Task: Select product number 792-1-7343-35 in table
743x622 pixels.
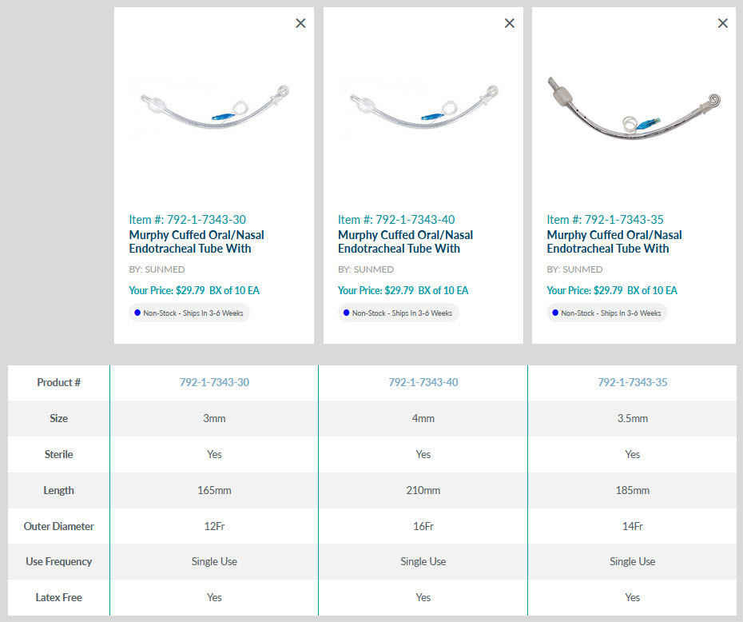Action: pyautogui.click(x=633, y=382)
